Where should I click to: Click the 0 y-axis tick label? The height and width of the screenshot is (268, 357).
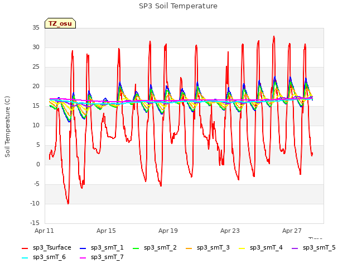pyautogui.click(x=38, y=165)
